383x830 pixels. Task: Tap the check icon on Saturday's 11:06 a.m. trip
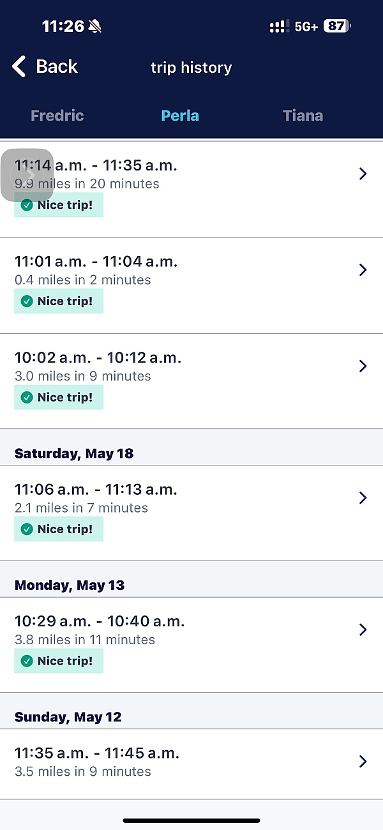coord(27,529)
